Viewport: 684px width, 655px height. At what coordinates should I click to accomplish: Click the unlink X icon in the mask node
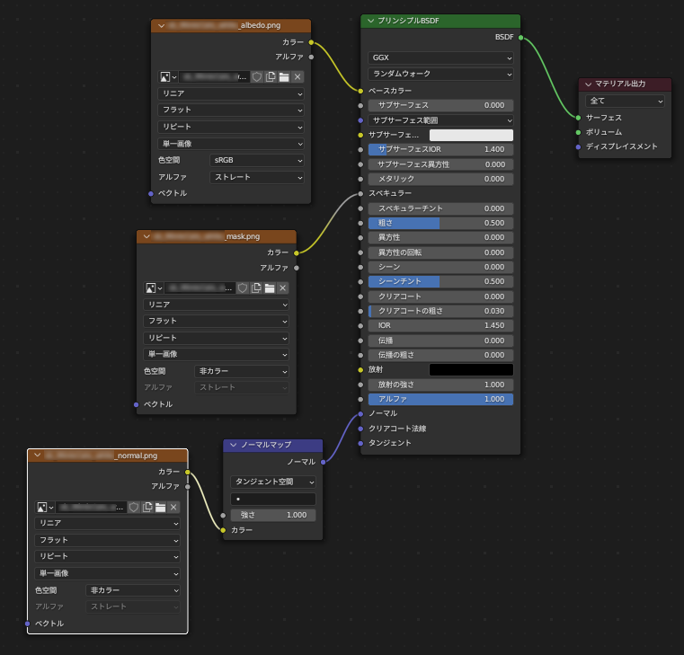[x=283, y=288]
